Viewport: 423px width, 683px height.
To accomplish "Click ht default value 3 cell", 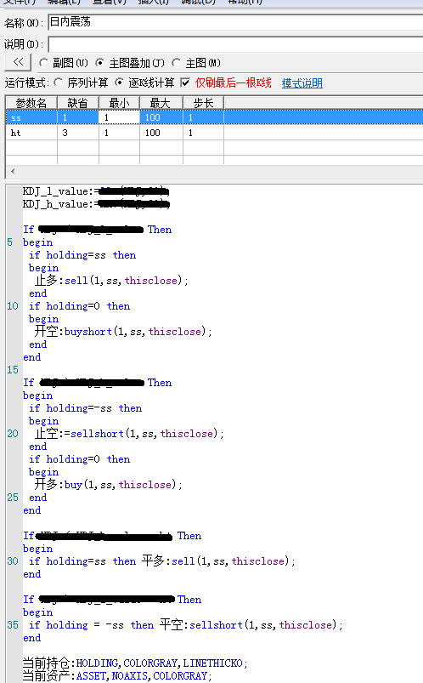I will click(78, 133).
